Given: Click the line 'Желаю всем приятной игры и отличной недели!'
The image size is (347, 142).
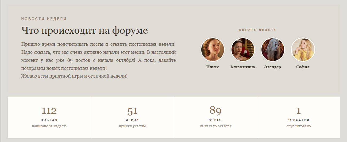Looking at the screenshot, I should pyautogui.click(x=74, y=76).
